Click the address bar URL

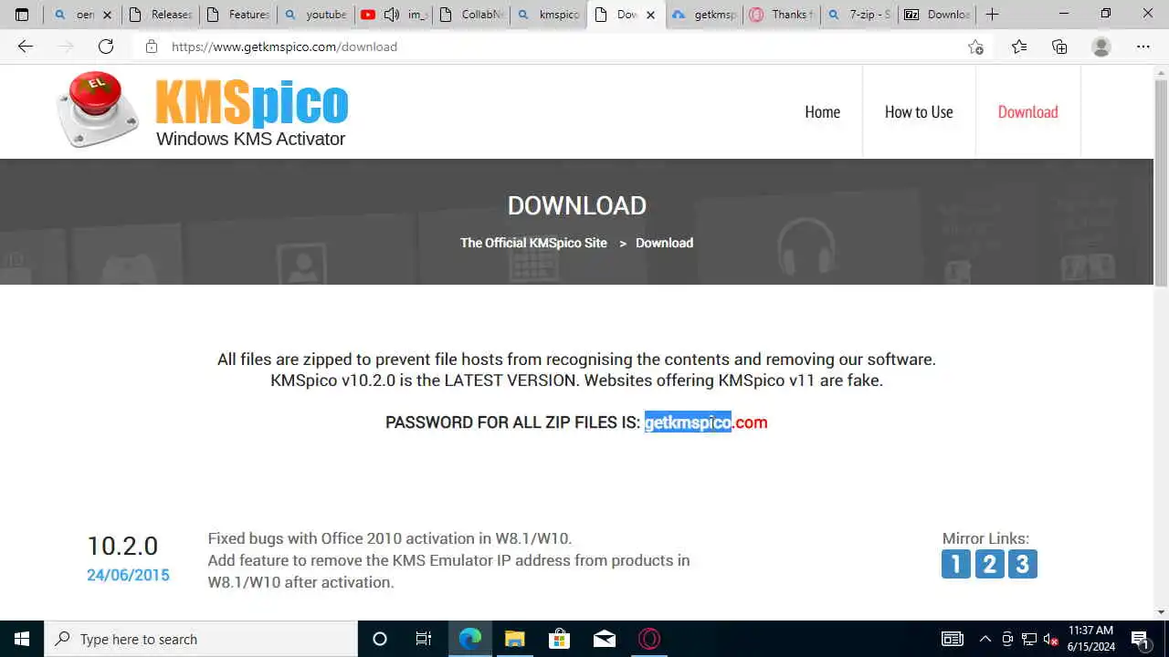tap(284, 47)
